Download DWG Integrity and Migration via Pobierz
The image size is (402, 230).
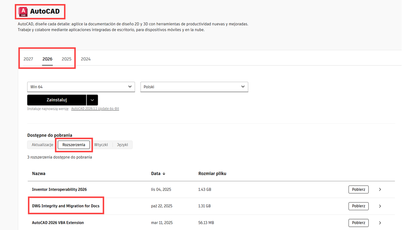coord(359,206)
